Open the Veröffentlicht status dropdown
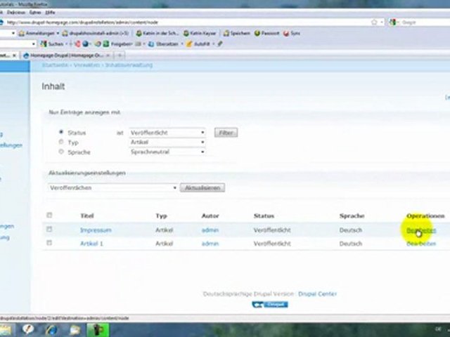The height and width of the screenshot is (337, 450). tap(167, 132)
